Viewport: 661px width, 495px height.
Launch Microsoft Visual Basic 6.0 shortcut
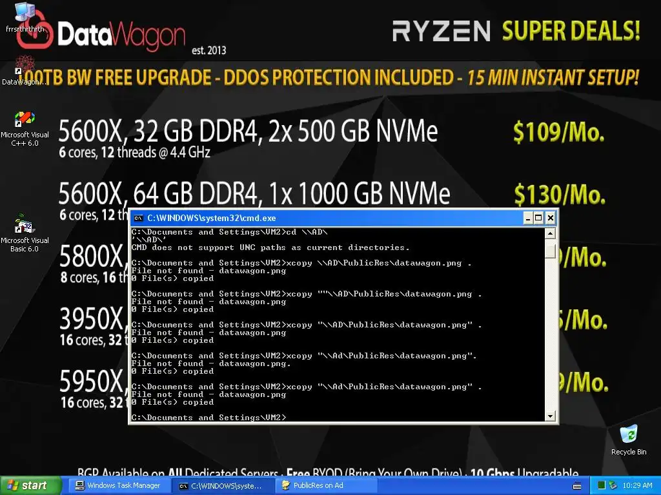click(25, 233)
